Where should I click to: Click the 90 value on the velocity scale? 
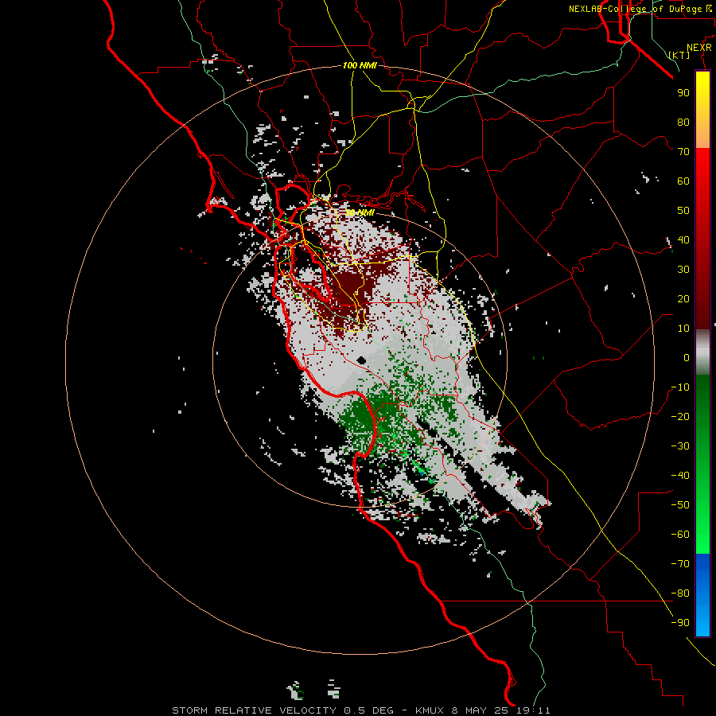683,93
